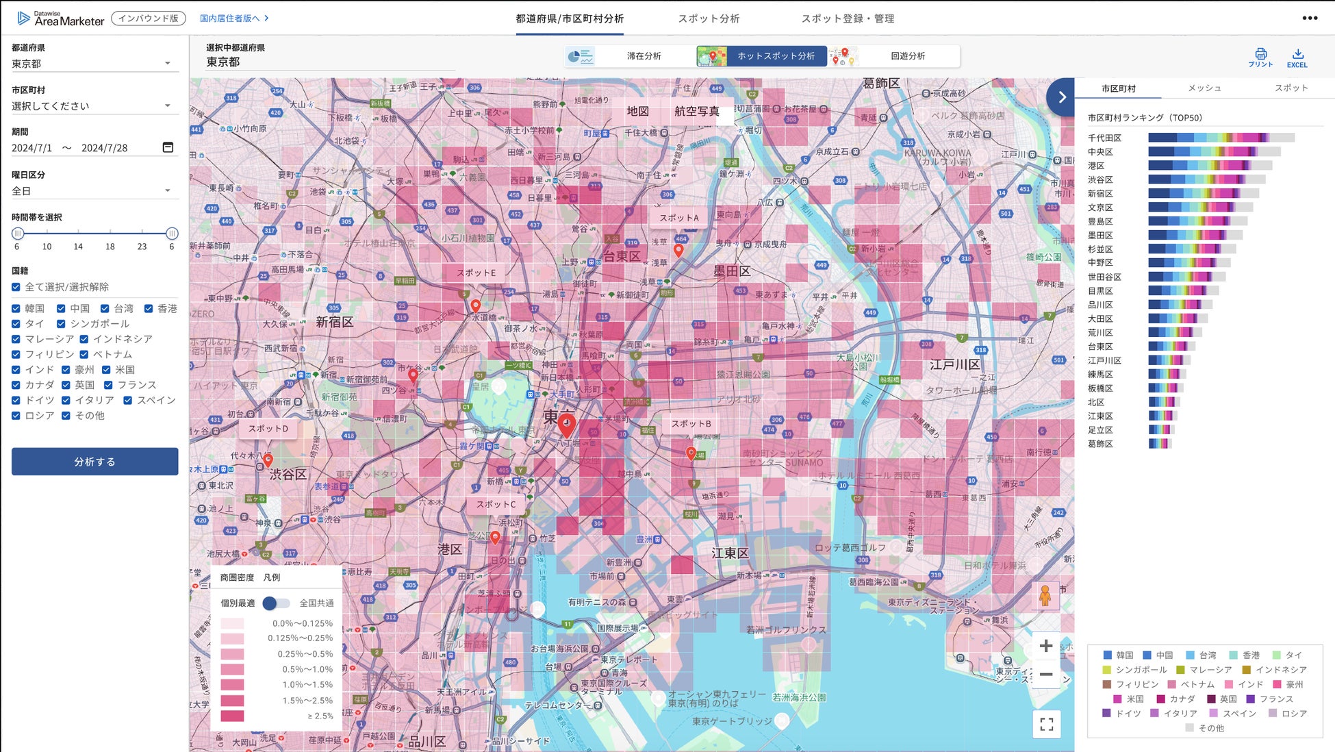Uncheck the 韓国 nationality checkbox
This screenshot has height=752, width=1335.
click(x=16, y=309)
